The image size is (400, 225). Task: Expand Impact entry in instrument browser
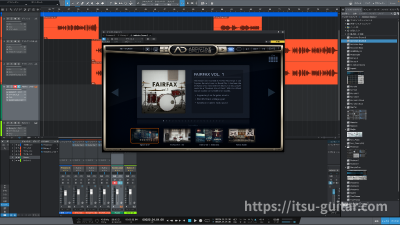point(346,68)
